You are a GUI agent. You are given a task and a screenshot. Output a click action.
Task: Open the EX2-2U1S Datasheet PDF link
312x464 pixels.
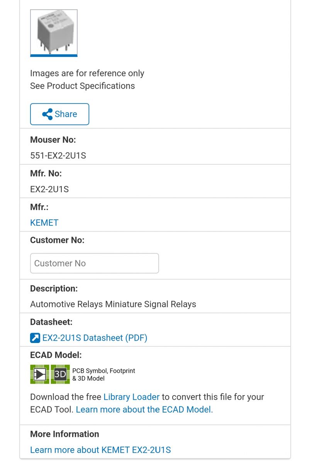[x=95, y=338]
